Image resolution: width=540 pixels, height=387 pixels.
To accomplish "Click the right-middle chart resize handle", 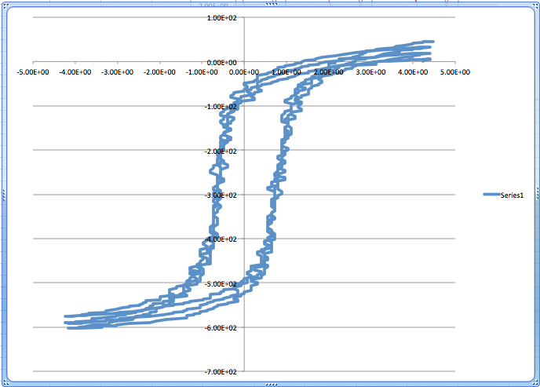I will (537, 194).
